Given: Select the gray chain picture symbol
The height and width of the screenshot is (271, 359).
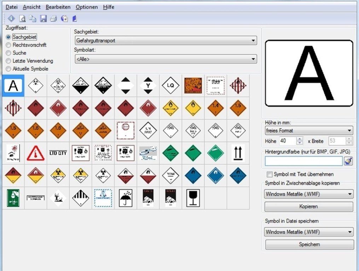Looking at the screenshot, I should point(148,153).
